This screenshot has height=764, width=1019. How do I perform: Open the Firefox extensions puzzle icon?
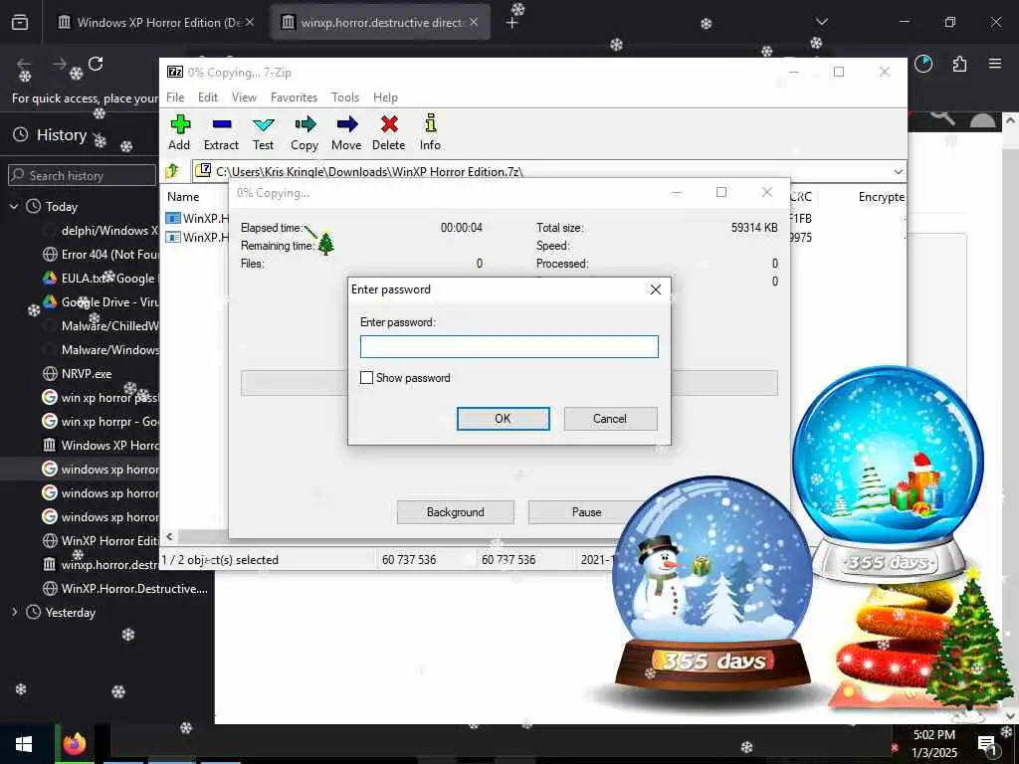959,64
